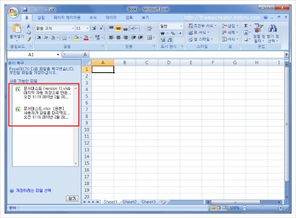Open the Formulas (수식) ribbon tab
The image size is (296, 218).
pos(93,18)
